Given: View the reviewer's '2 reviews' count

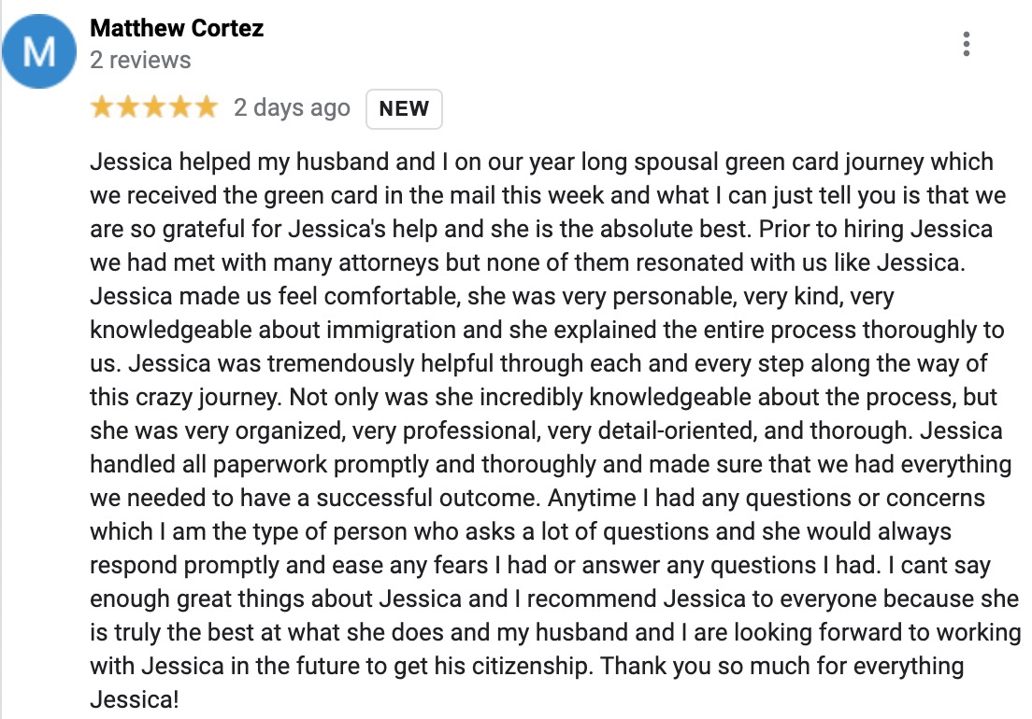Looking at the screenshot, I should coord(140,60).
